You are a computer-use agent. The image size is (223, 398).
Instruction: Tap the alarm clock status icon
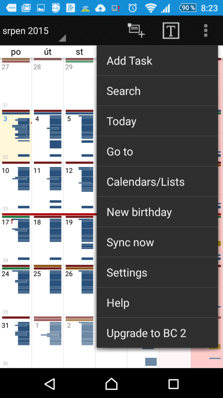coord(132,8)
